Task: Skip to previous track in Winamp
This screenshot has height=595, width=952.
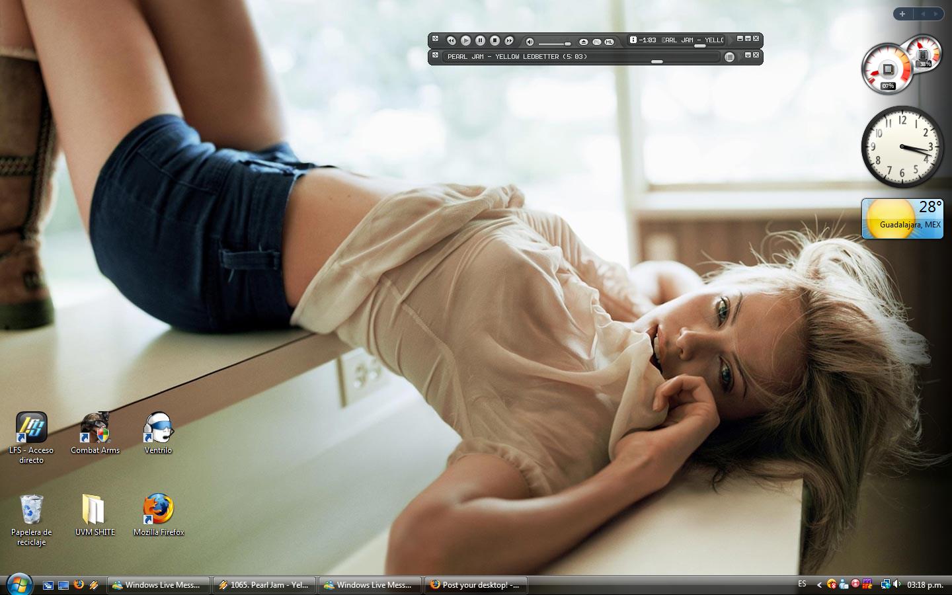Action: pos(451,41)
